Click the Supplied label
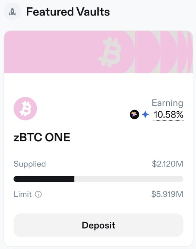Viewport: 196px width, 249px height. pyautogui.click(x=30, y=164)
